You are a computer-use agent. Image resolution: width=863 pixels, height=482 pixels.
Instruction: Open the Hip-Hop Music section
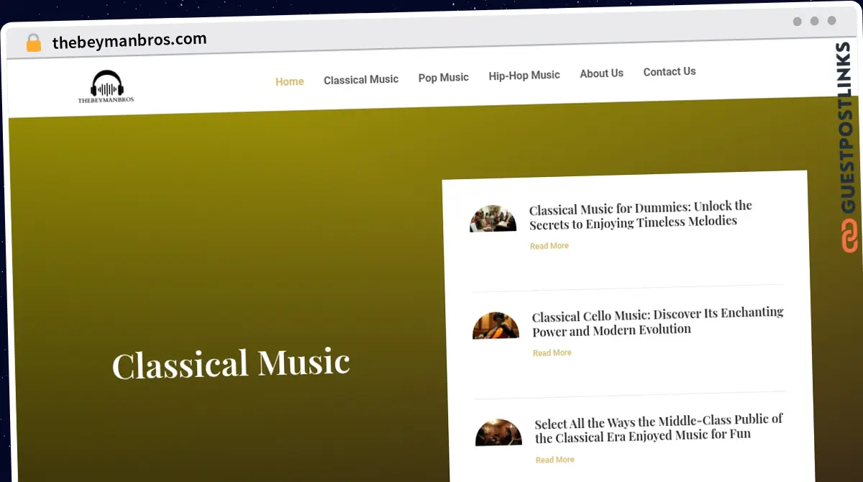tap(524, 75)
